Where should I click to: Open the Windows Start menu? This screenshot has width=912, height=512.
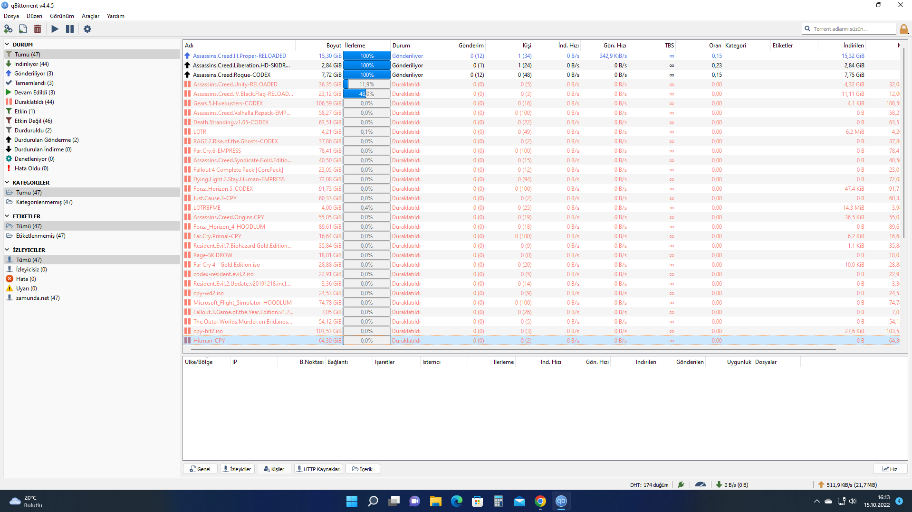click(x=352, y=501)
